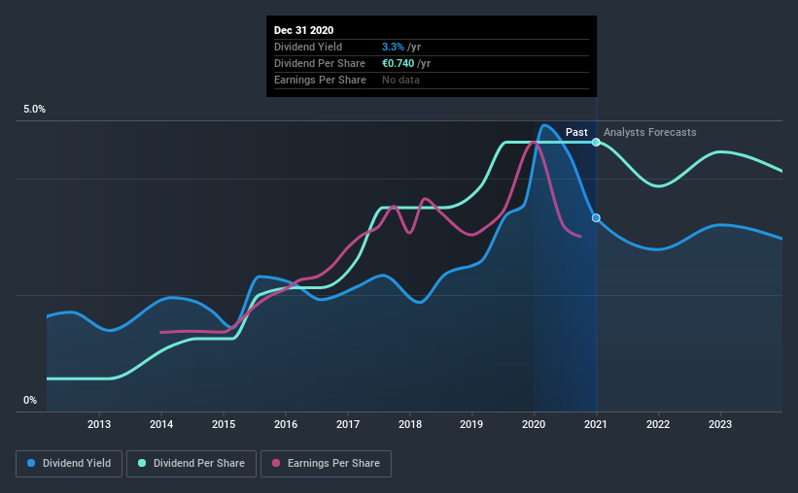Image resolution: width=798 pixels, height=493 pixels.
Task: Click the 2016 x-axis label
Action: 286,424
